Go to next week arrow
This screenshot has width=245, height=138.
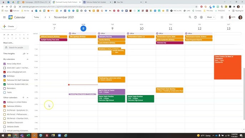[49, 17]
